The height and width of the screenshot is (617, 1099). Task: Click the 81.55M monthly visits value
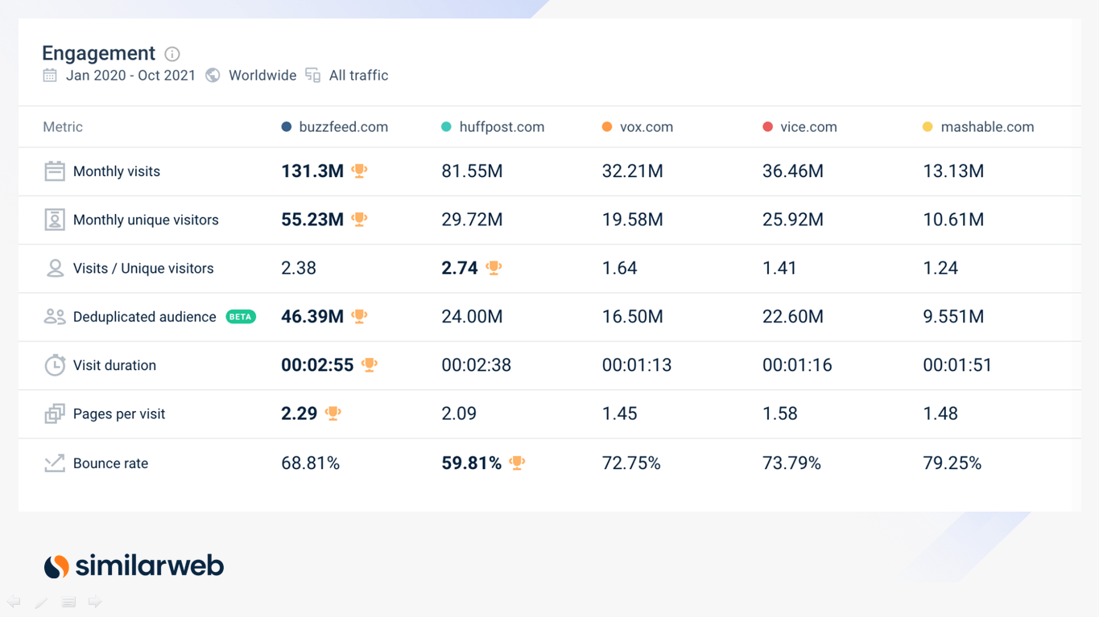pyautogui.click(x=472, y=171)
